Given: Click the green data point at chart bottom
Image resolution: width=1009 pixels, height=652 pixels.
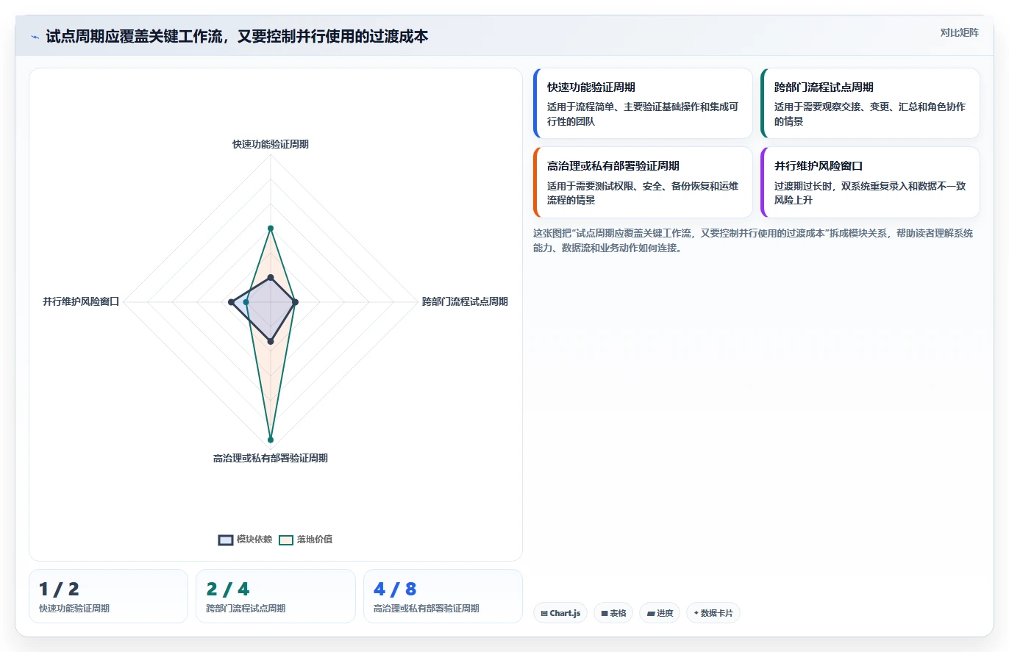Looking at the screenshot, I should click(271, 440).
